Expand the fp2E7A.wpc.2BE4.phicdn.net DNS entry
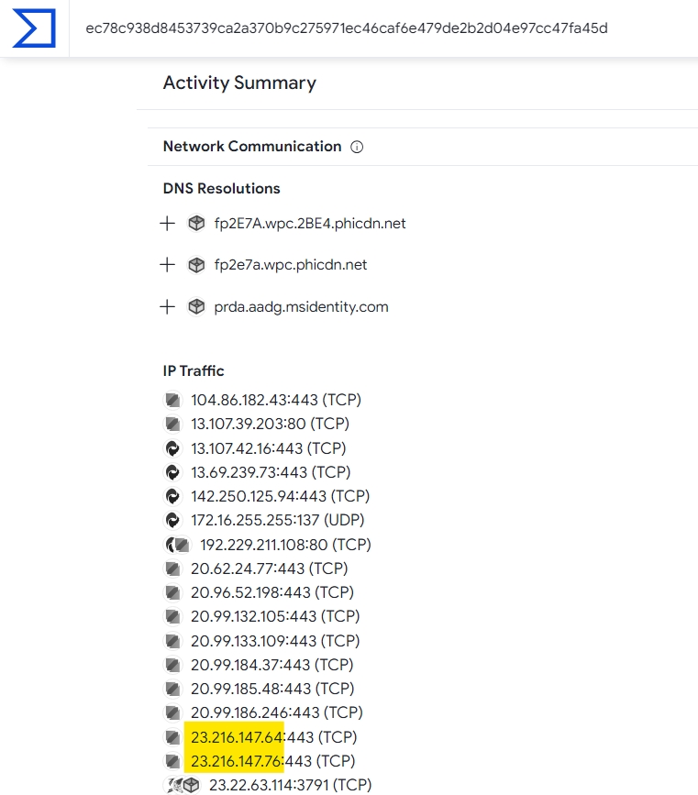This screenshot has width=698, height=795. [x=167, y=223]
